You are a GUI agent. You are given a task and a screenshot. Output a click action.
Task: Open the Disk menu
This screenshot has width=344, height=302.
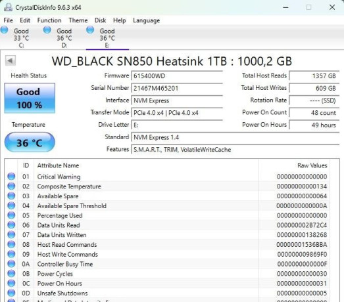tap(100, 20)
